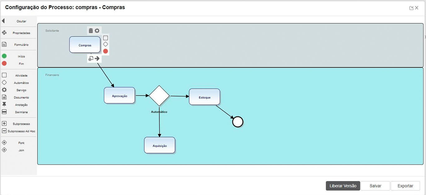Click the trash icon above Compras node
426x195 pixels.
[x=91, y=31]
